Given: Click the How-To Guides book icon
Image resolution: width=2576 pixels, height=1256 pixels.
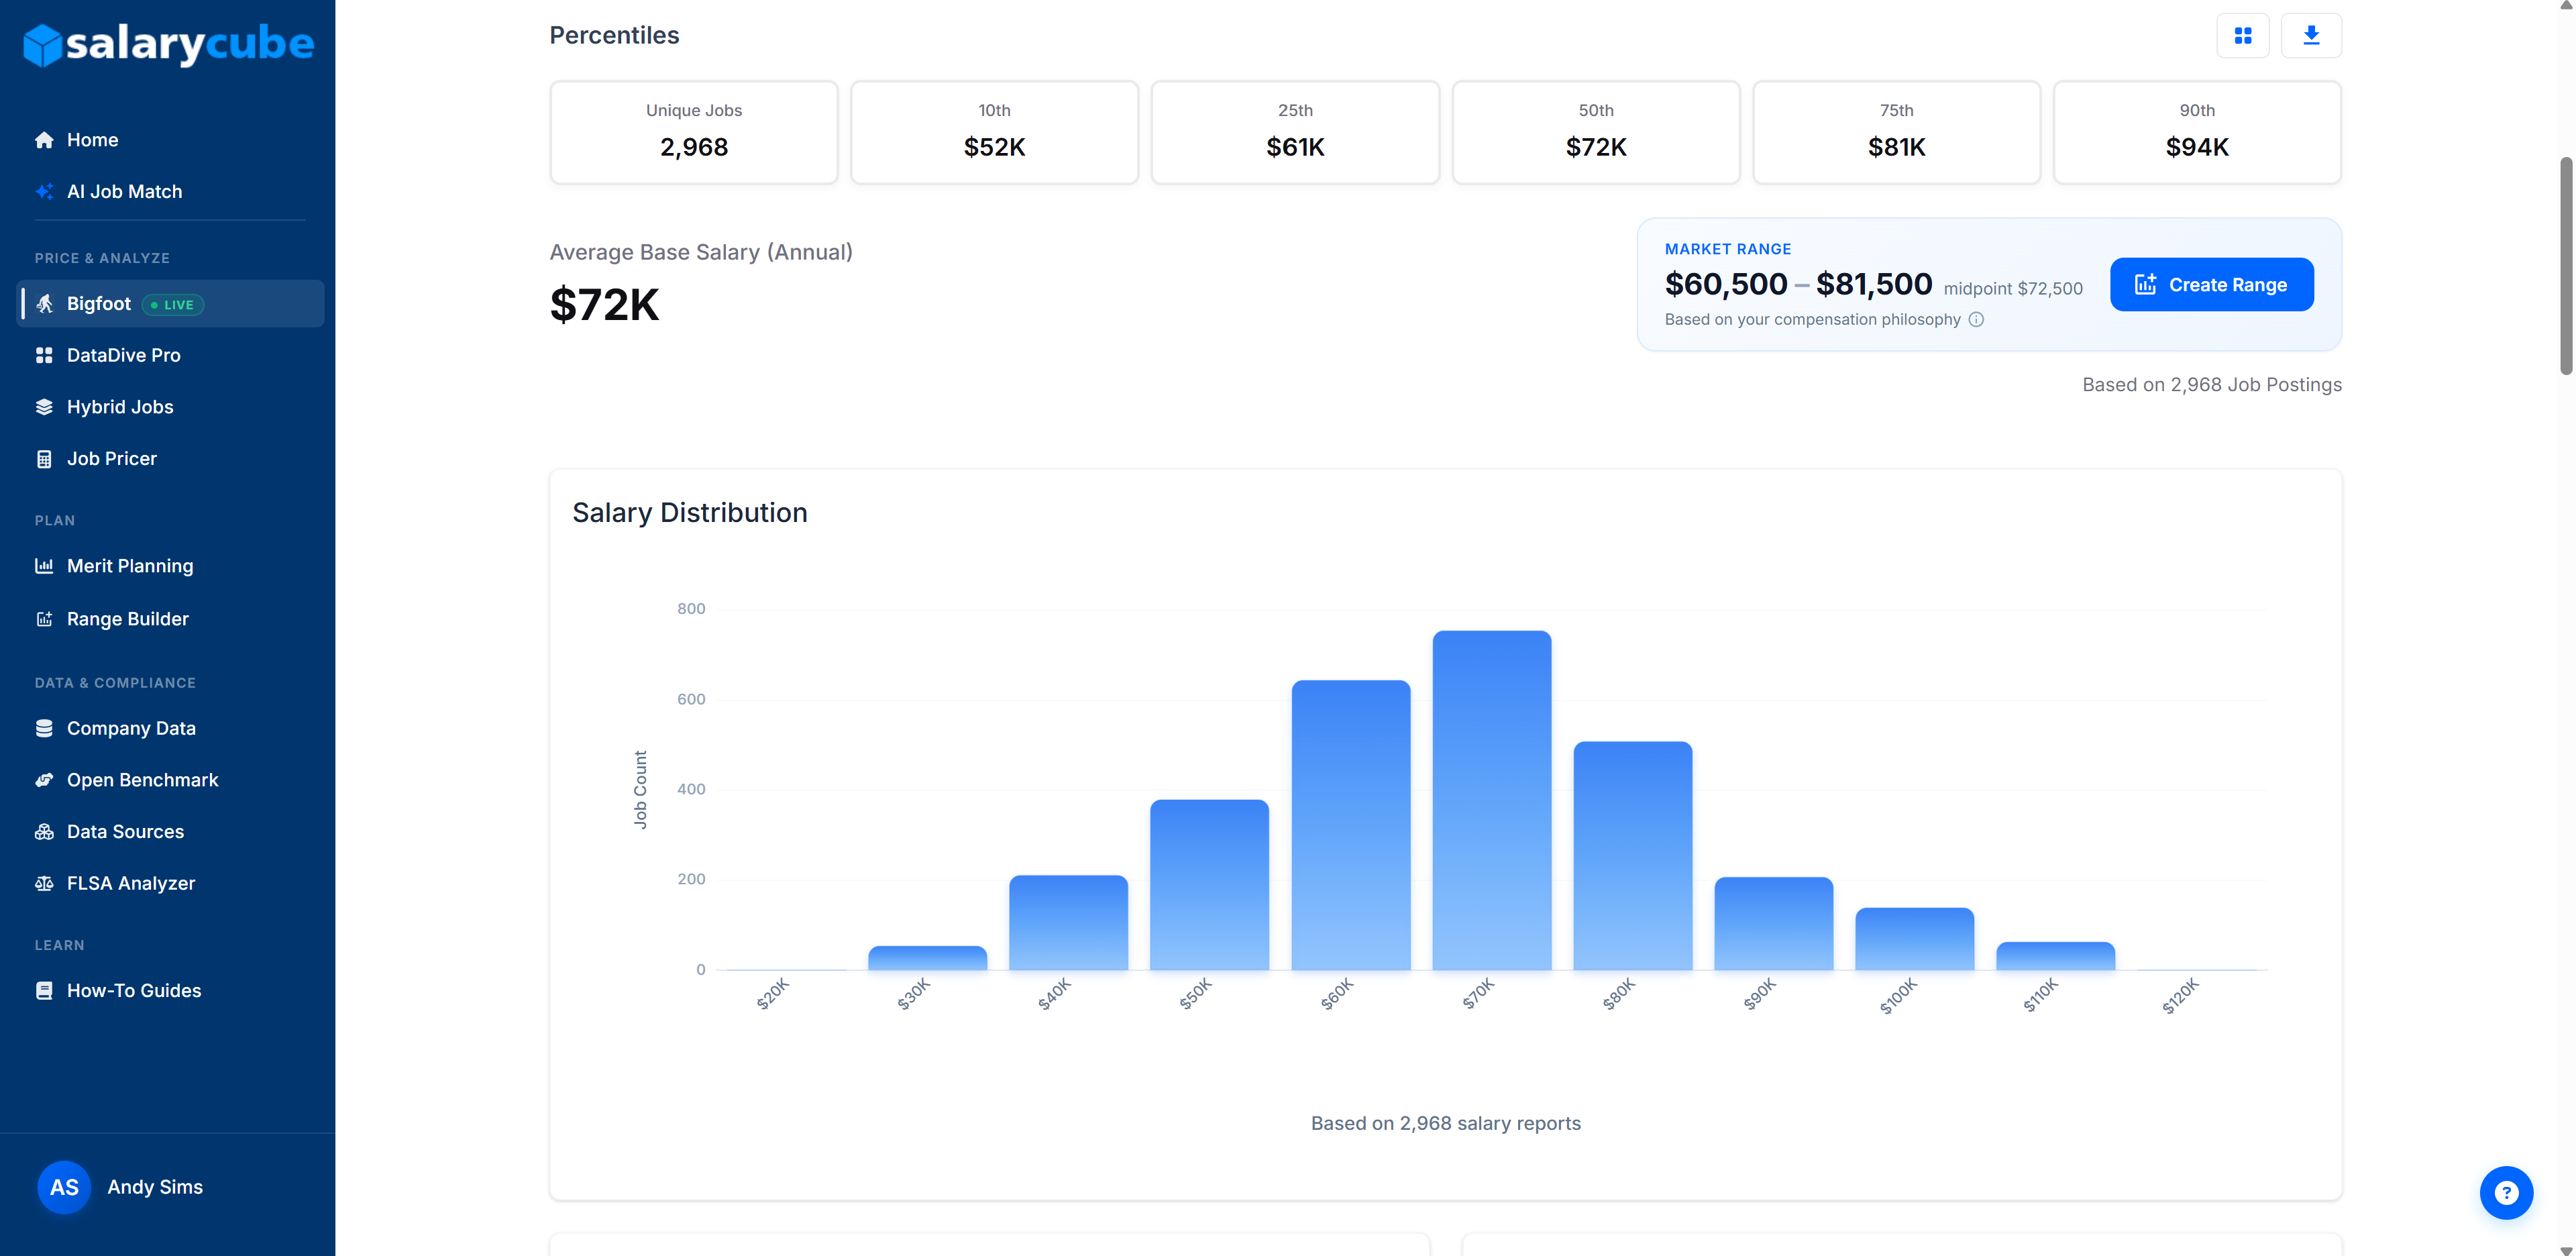Looking at the screenshot, I should click(x=44, y=990).
